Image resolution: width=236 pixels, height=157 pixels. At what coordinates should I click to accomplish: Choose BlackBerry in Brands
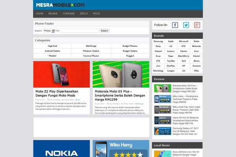(x=184, y=56)
